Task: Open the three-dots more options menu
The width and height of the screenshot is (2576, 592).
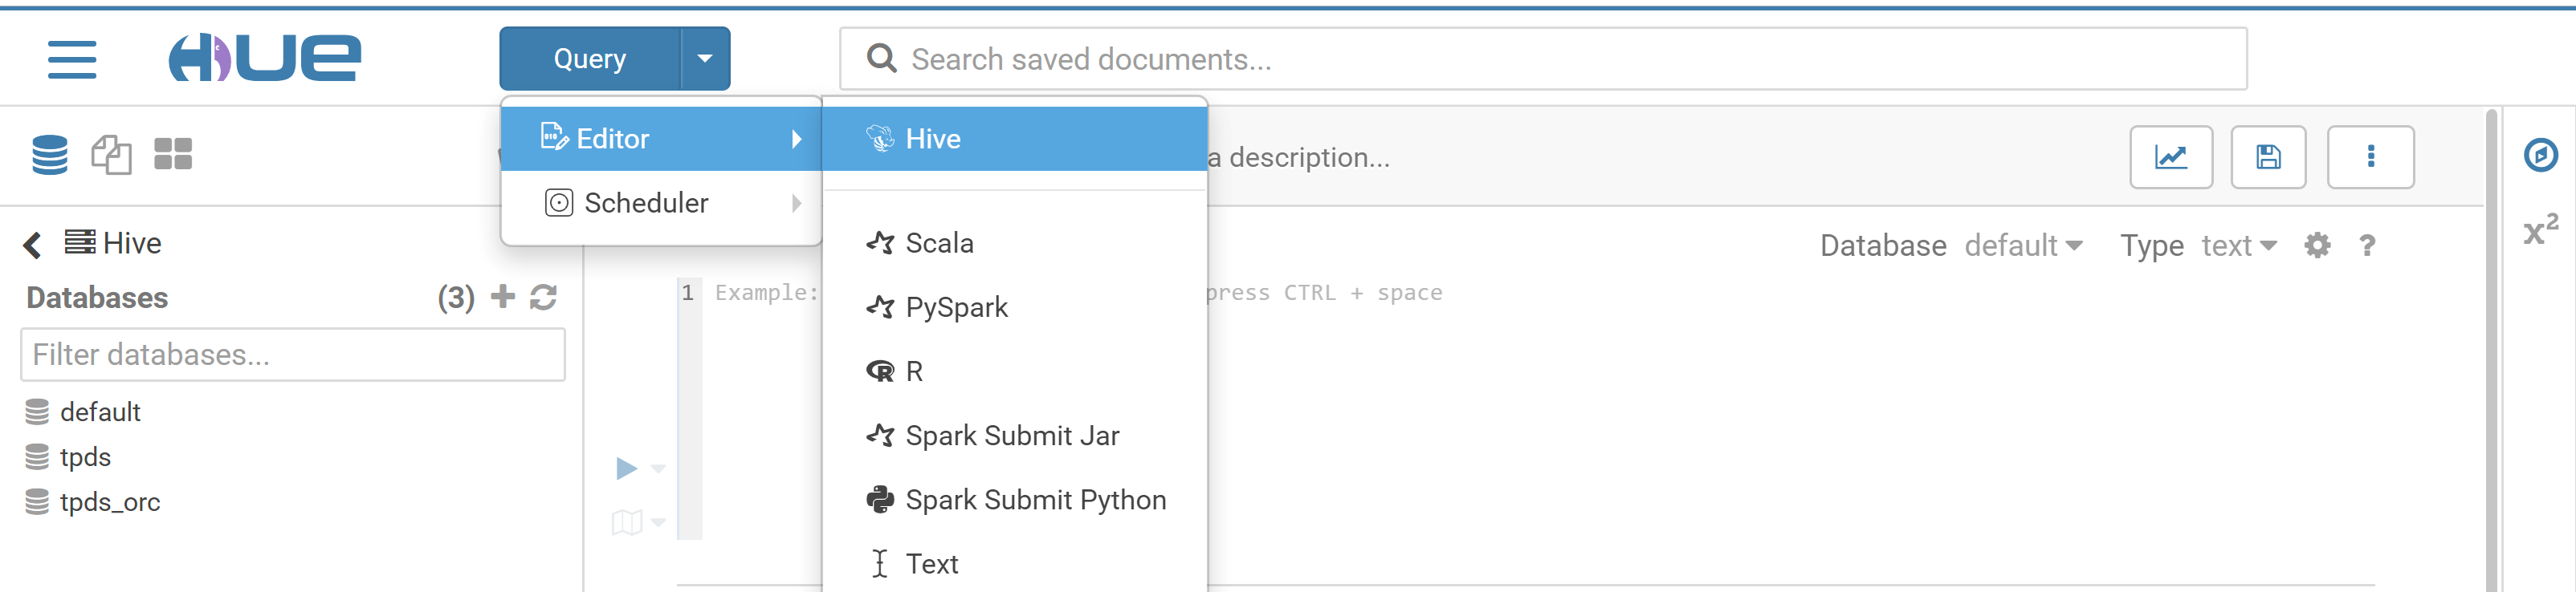Action: tap(2369, 156)
